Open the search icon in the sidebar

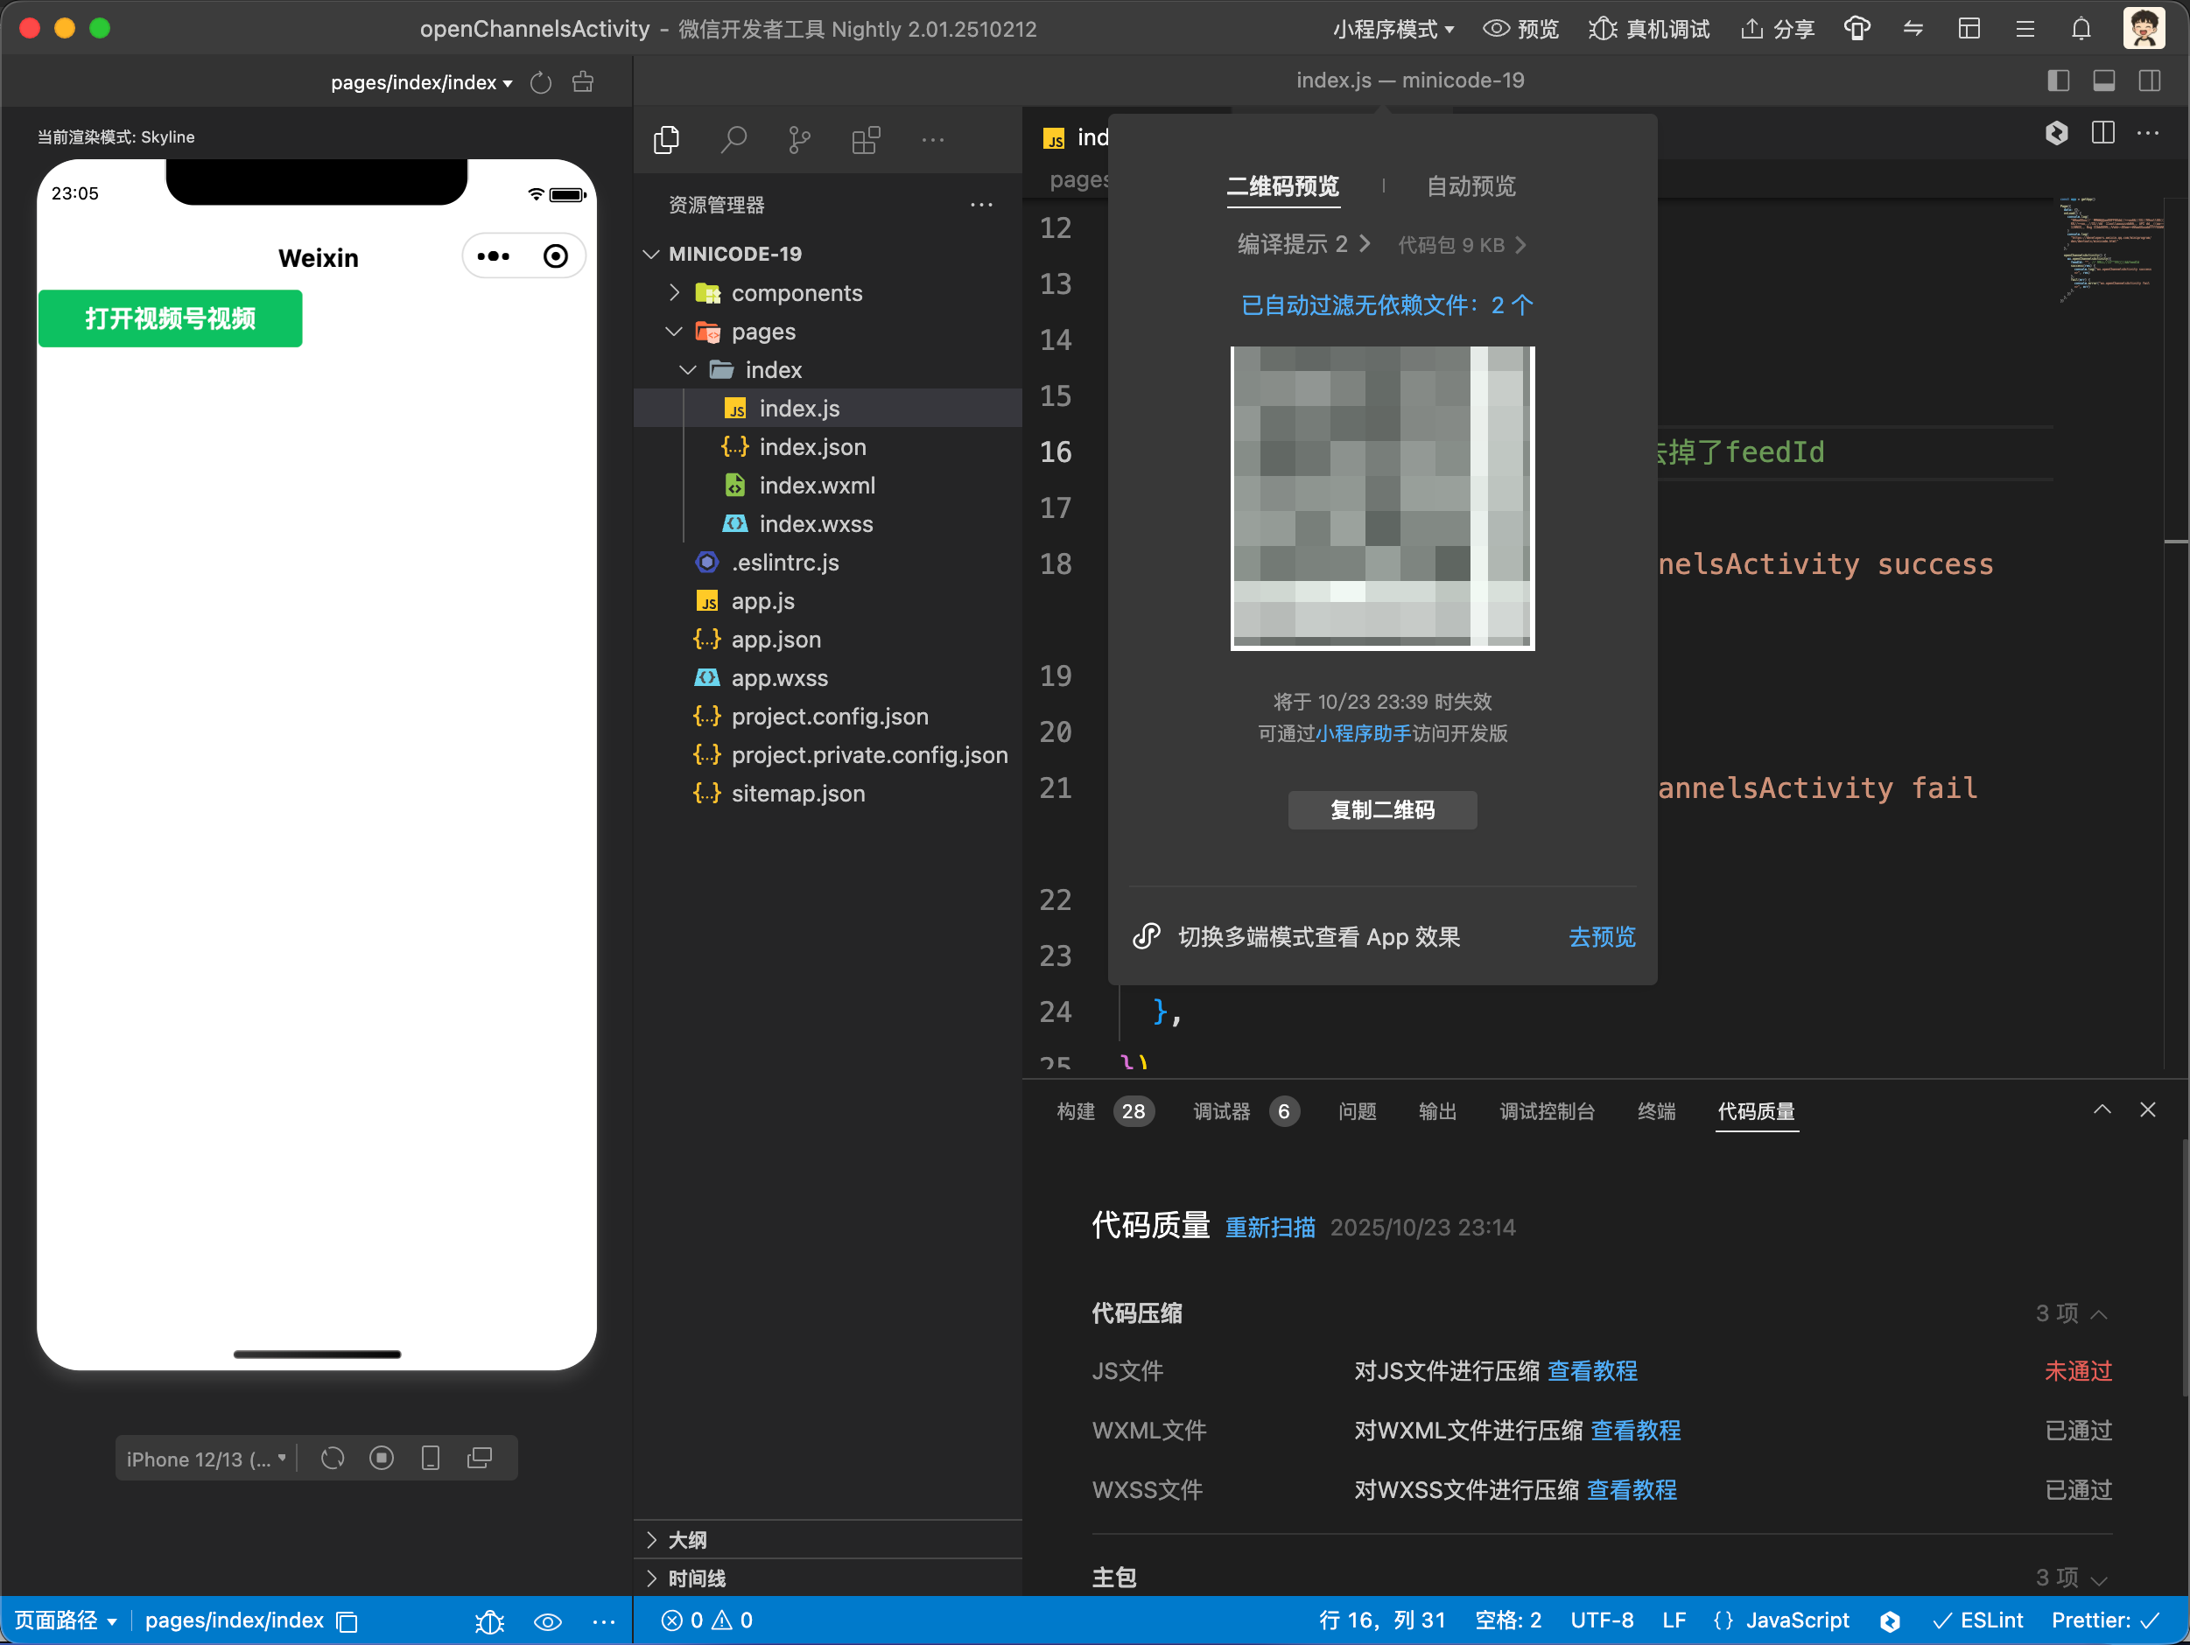[x=733, y=141]
